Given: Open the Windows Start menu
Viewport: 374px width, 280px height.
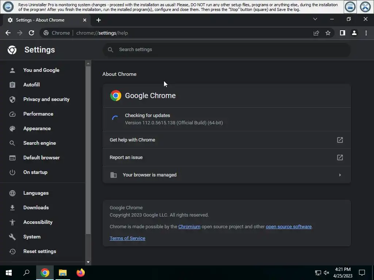Looking at the screenshot, I should (9, 273).
